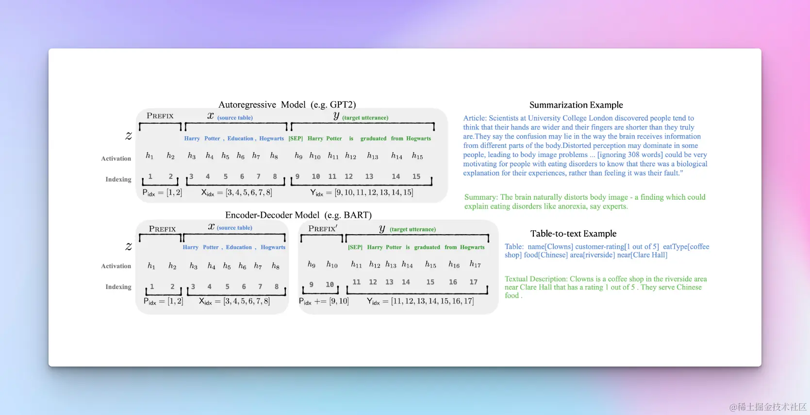The height and width of the screenshot is (415, 810).
Task: Click the "Indexing" row label beside the GPT2 panel
Action: point(118,179)
